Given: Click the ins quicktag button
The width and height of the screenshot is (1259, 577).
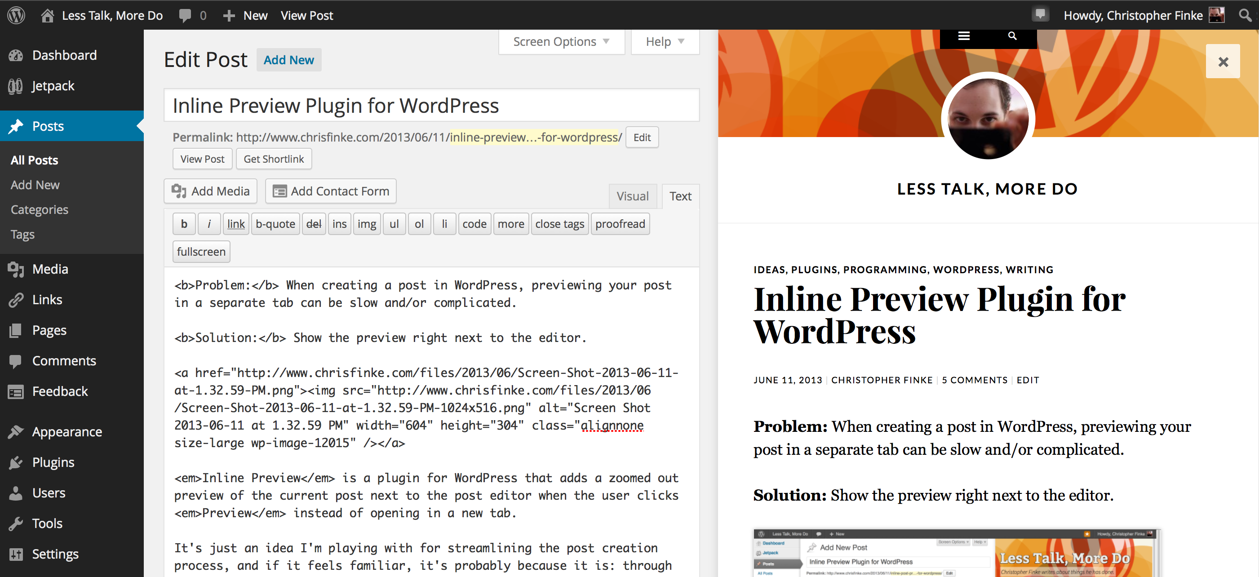Looking at the screenshot, I should [x=339, y=224].
